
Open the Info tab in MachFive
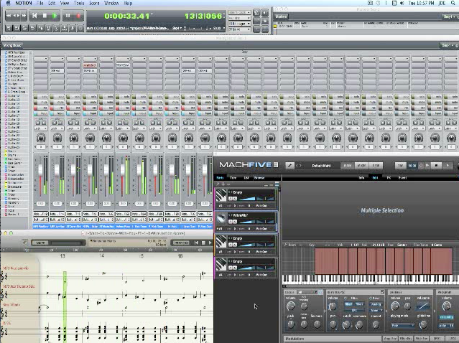click(x=361, y=177)
